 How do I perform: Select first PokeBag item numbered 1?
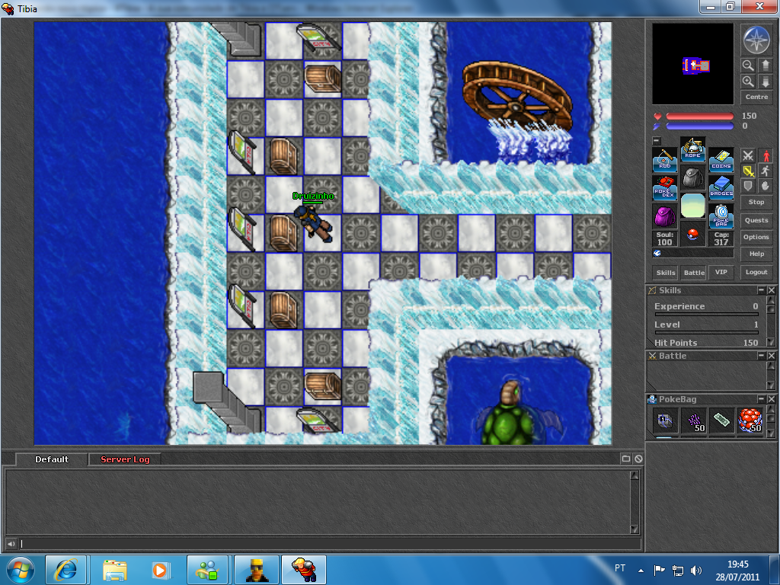pos(665,420)
